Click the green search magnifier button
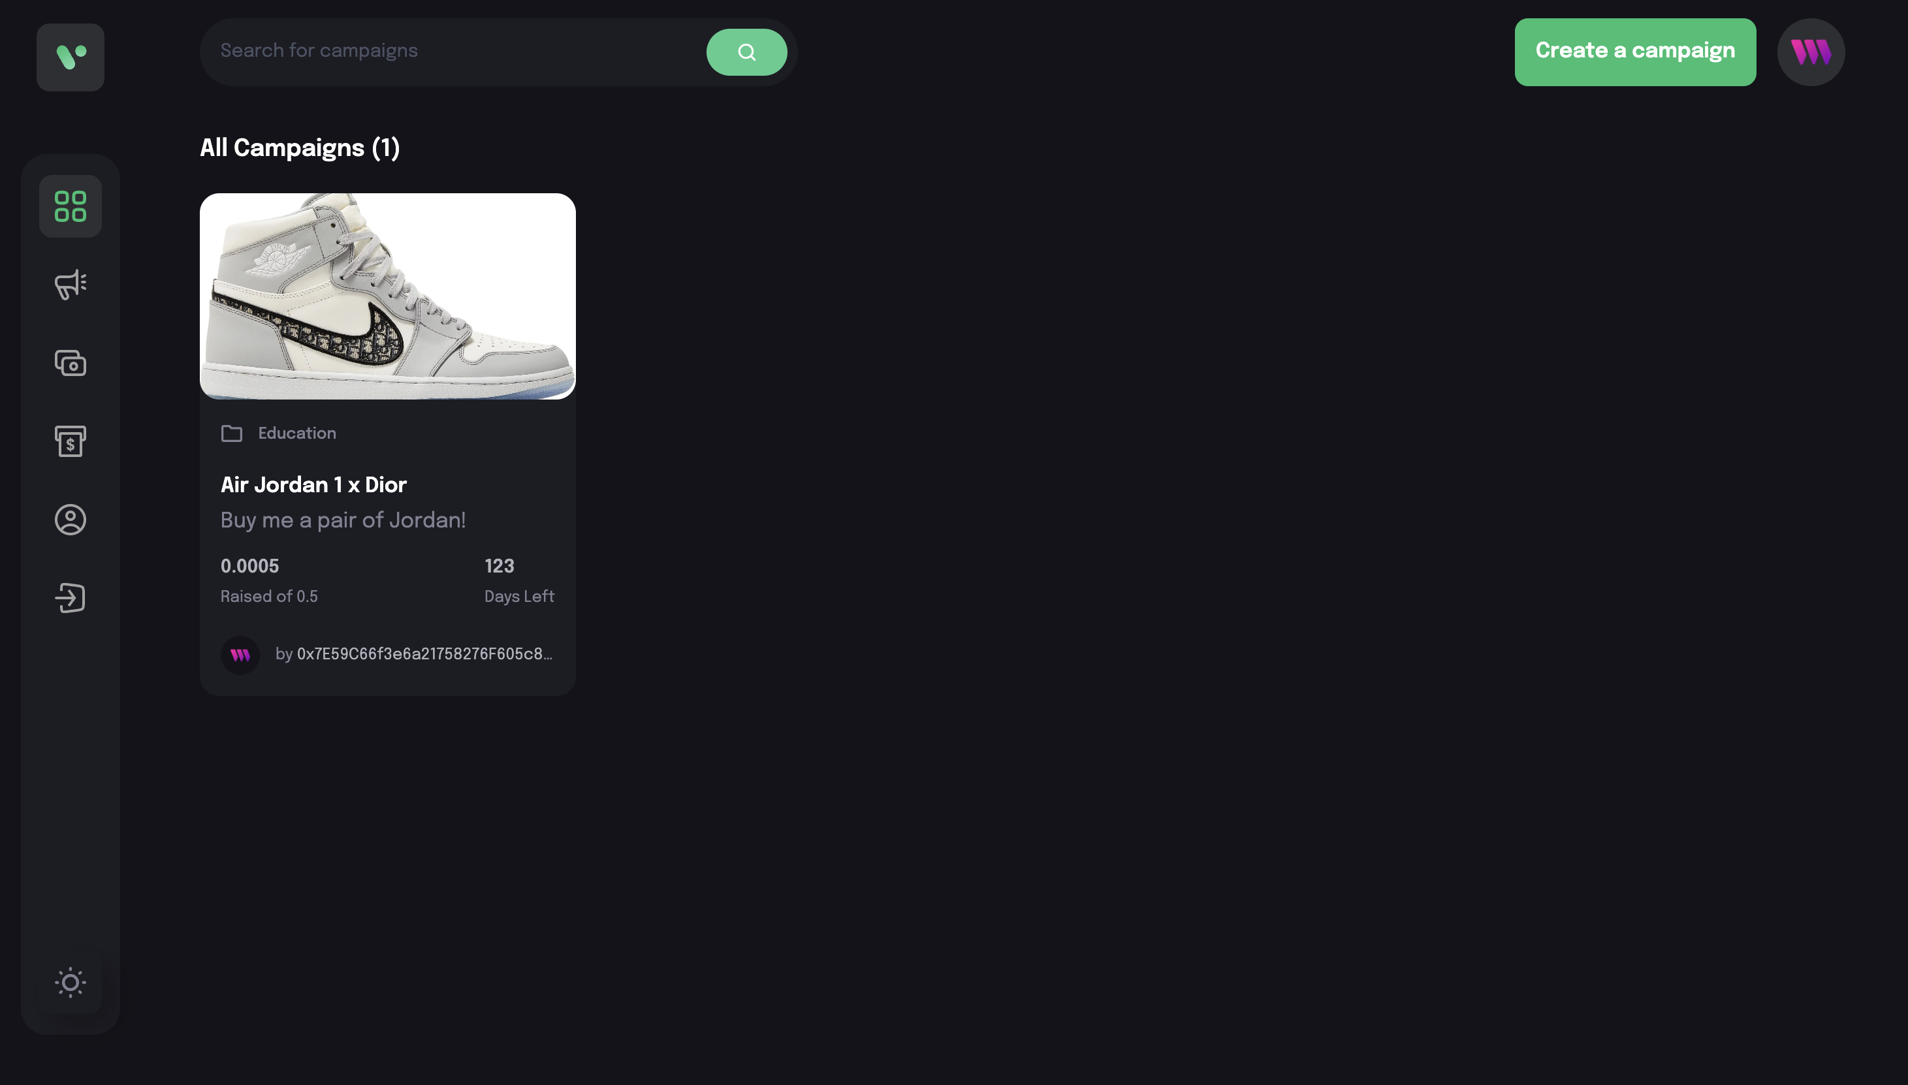The width and height of the screenshot is (1908, 1085). 746,52
